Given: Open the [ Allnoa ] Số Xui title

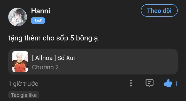Looking at the screenshot, I should point(53,58).
